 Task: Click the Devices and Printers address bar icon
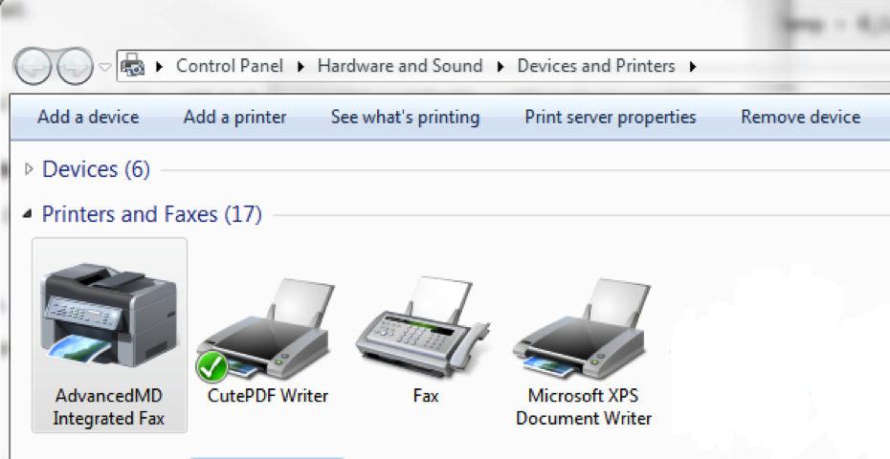pyautogui.click(x=133, y=66)
